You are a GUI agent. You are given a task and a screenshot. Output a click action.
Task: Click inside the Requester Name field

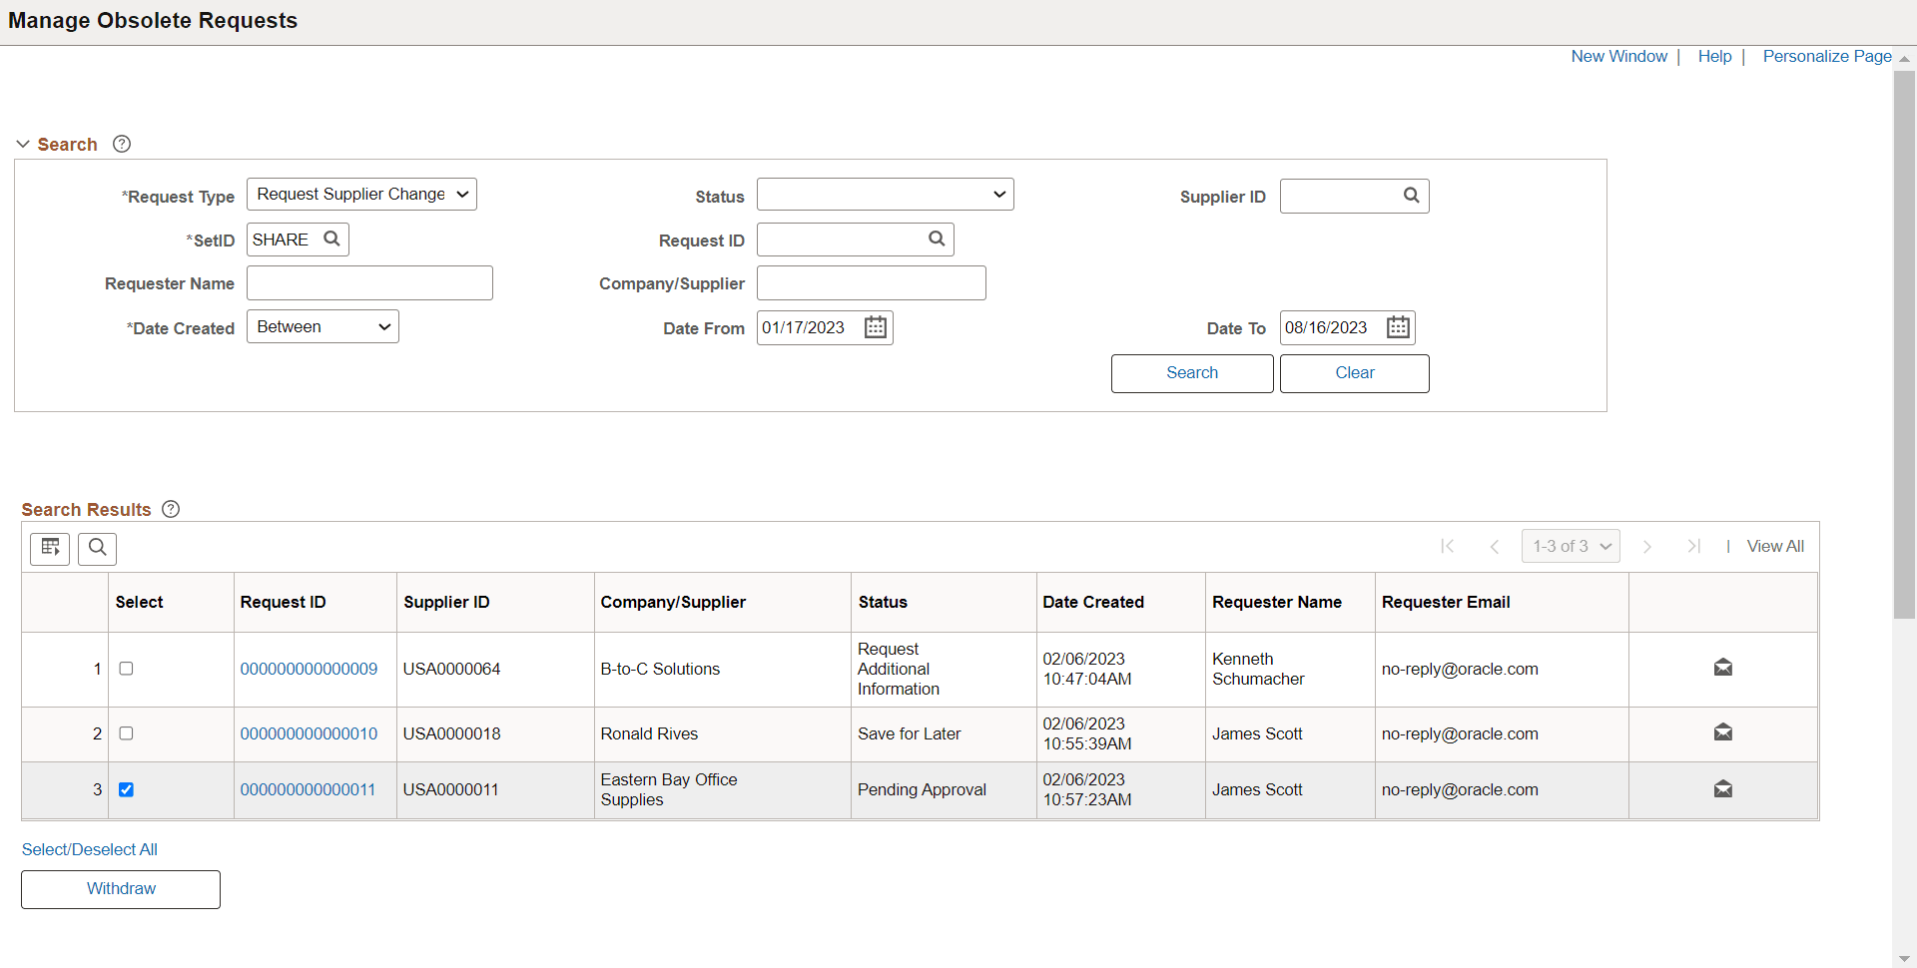coord(369,282)
